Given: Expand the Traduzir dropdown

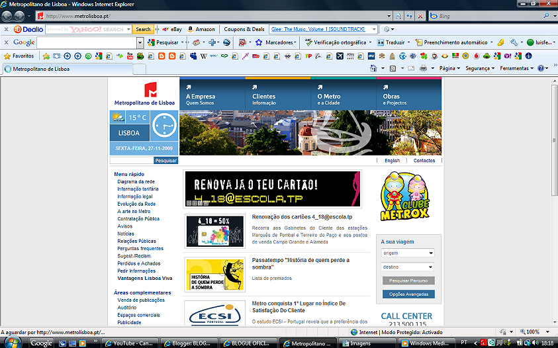Looking at the screenshot, I should click(x=408, y=42).
